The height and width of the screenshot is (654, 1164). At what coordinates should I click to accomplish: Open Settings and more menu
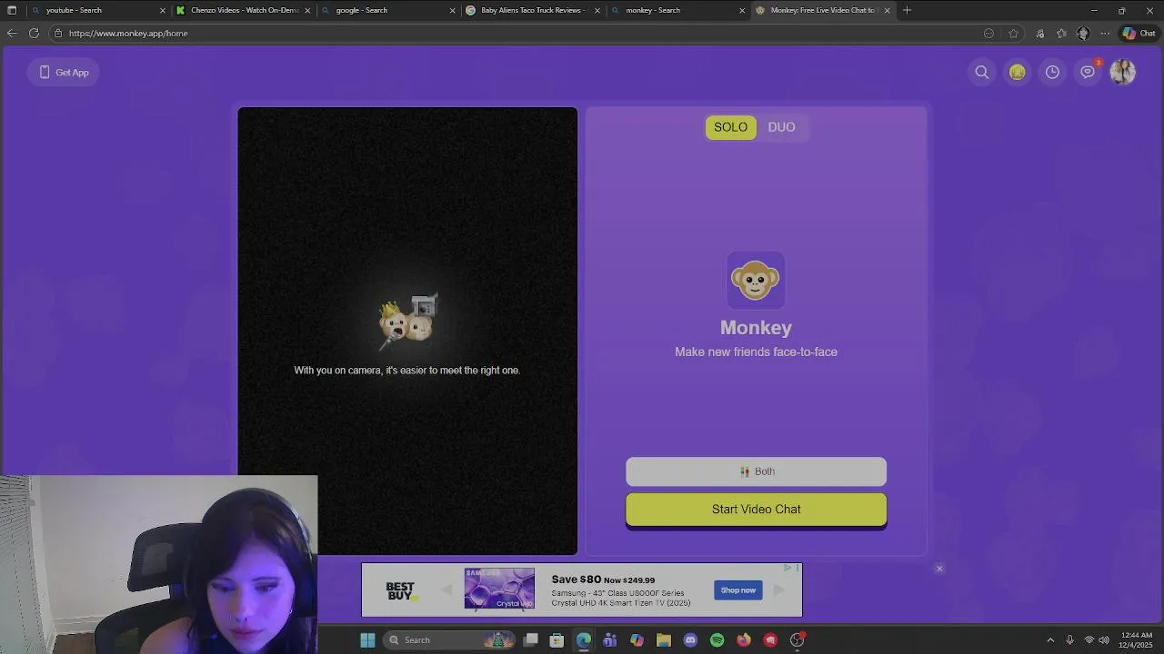coord(1105,34)
